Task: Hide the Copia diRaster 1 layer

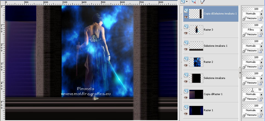Action: point(186,98)
